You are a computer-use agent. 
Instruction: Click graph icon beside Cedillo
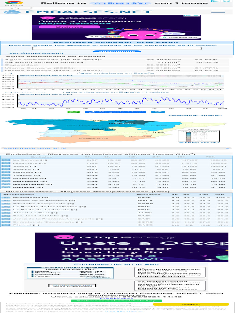6,169
